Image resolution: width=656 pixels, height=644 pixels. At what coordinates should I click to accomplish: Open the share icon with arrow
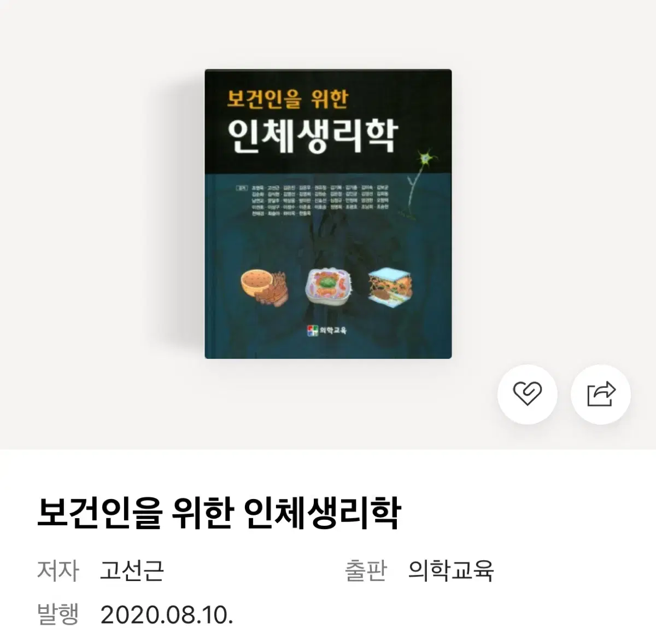(x=601, y=394)
